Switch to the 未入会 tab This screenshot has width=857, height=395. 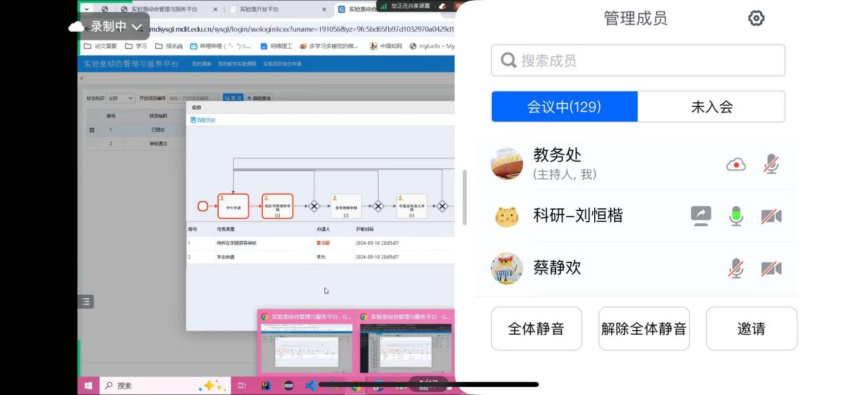(711, 107)
